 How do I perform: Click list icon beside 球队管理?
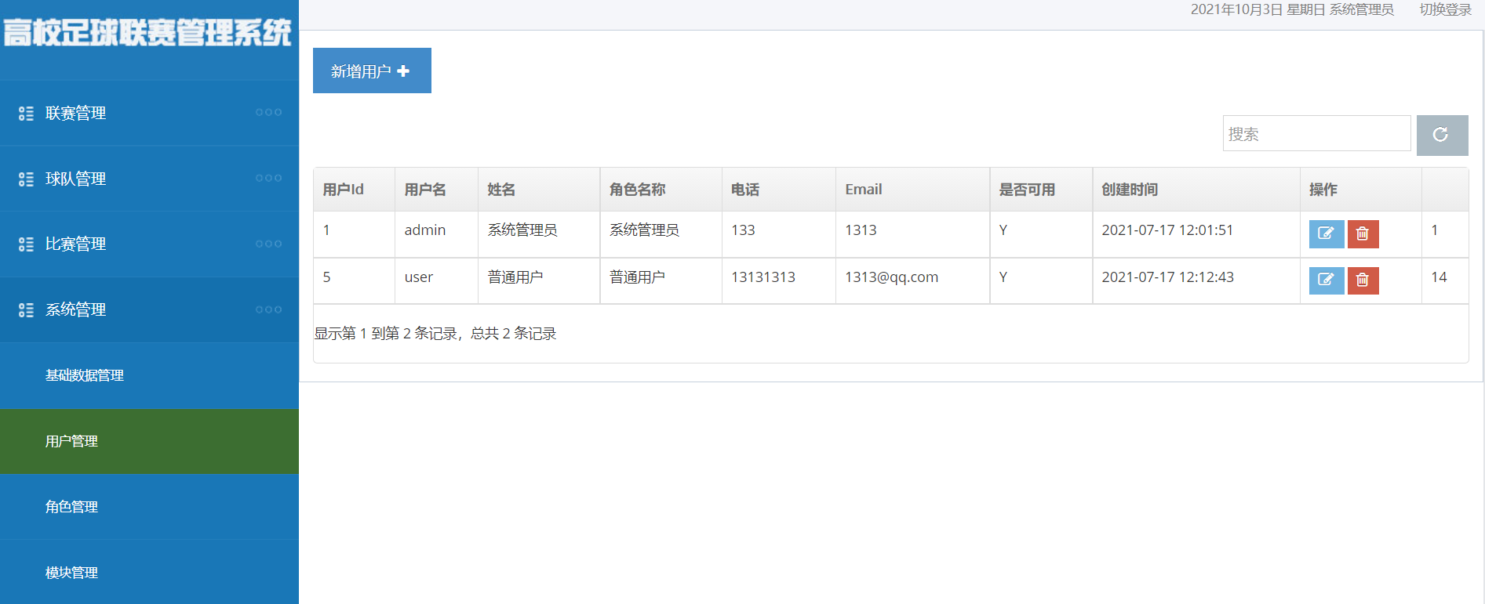click(26, 179)
